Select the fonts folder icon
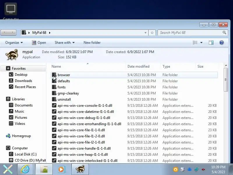This screenshot has width=233, height=175. pos(54,87)
